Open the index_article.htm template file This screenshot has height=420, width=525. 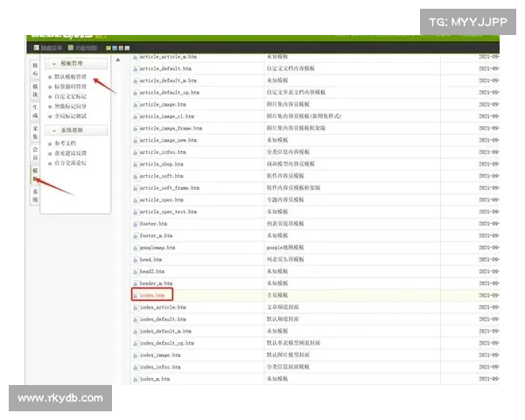[x=163, y=307]
